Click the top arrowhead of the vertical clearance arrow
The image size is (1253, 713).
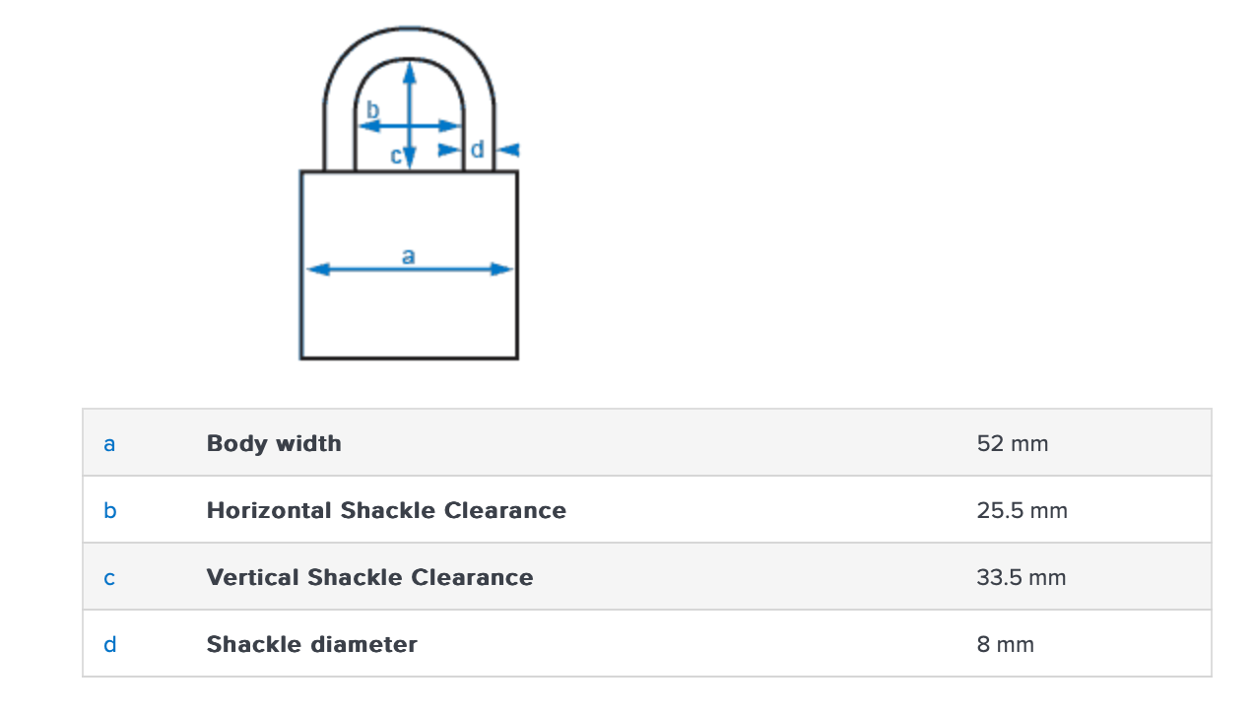(410, 71)
